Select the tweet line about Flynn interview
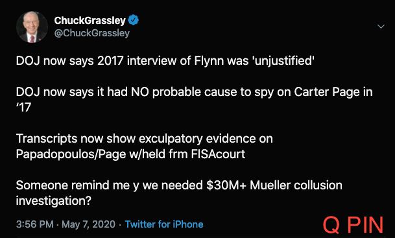The width and height of the screenshot is (395, 238). [165, 61]
